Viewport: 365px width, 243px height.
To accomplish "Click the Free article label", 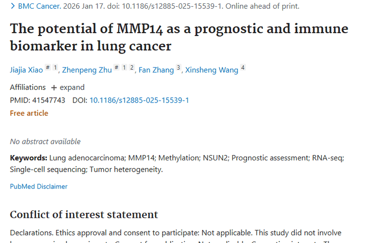I will [29, 113].
